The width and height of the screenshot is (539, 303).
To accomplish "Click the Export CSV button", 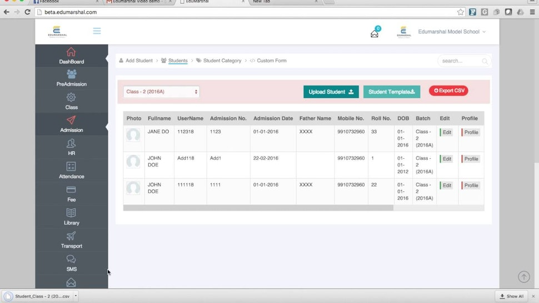I will click(x=448, y=90).
